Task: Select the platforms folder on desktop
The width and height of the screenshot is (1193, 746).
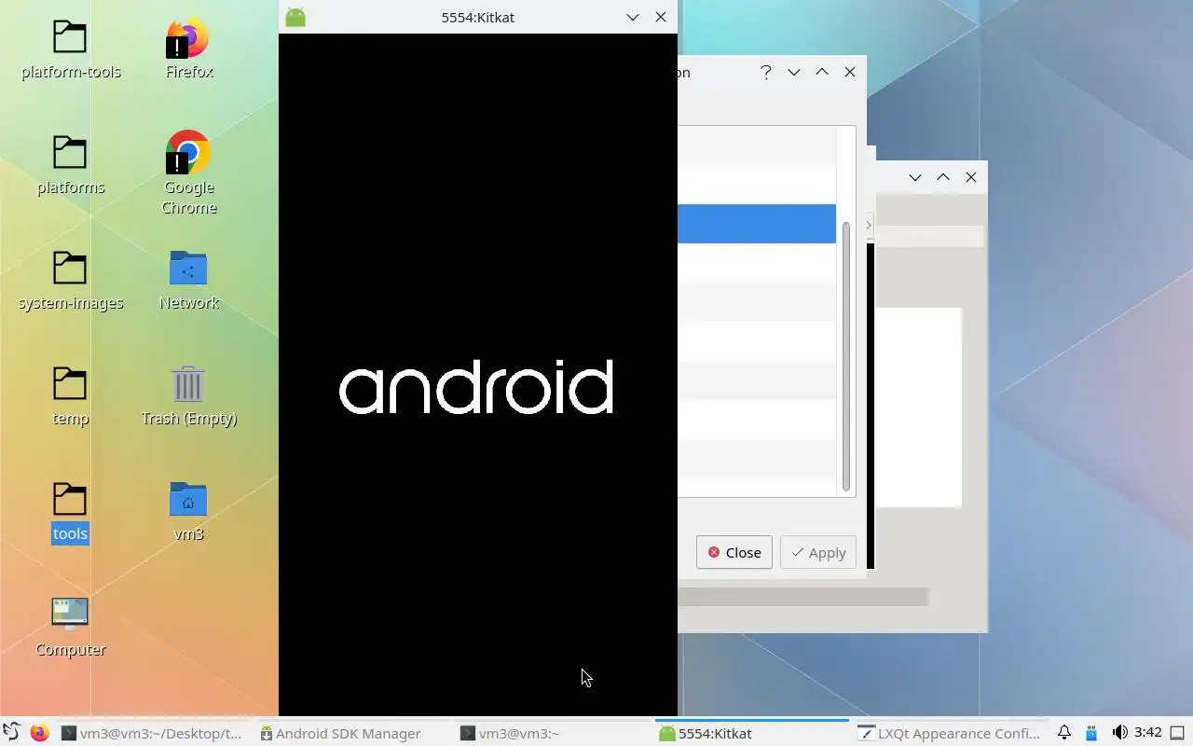Action: pos(70,153)
